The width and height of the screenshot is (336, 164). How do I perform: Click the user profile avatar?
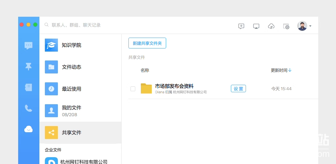coord(302,26)
